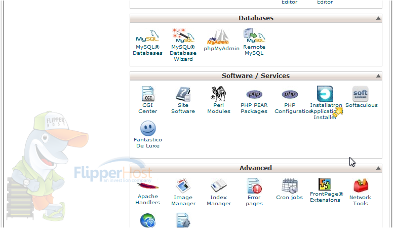This screenshot has height=228, width=393.
Task: Click the "Fantastico De Luxe" text link
Action: (x=148, y=142)
